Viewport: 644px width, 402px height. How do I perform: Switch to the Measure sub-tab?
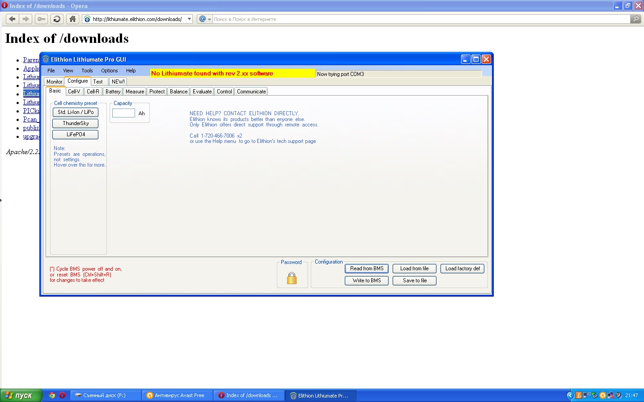click(135, 92)
